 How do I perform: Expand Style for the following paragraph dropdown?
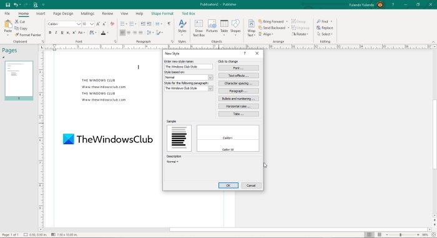point(210,88)
